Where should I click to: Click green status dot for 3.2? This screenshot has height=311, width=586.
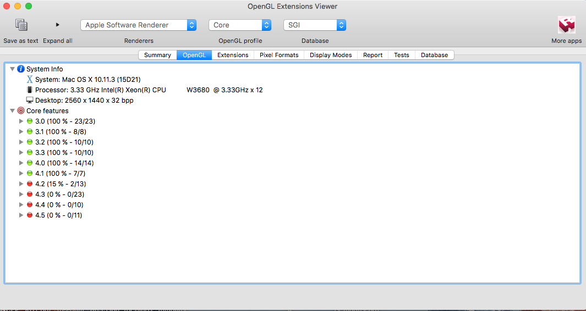point(30,142)
